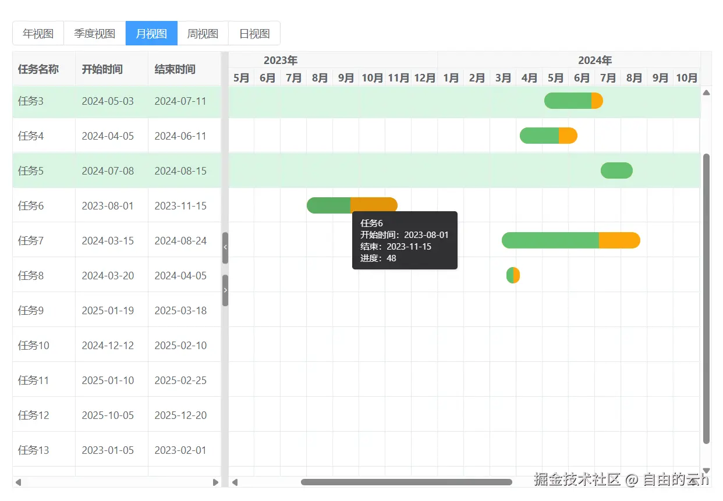The width and height of the screenshot is (723, 501).
Task: Click the 任务11 name cell
Action: (x=44, y=380)
